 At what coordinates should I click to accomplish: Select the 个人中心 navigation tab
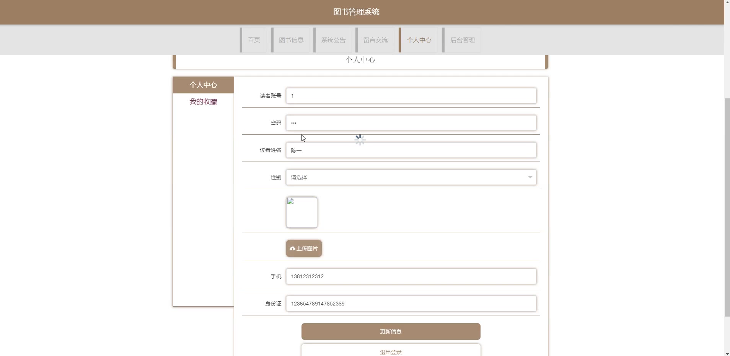pos(418,40)
